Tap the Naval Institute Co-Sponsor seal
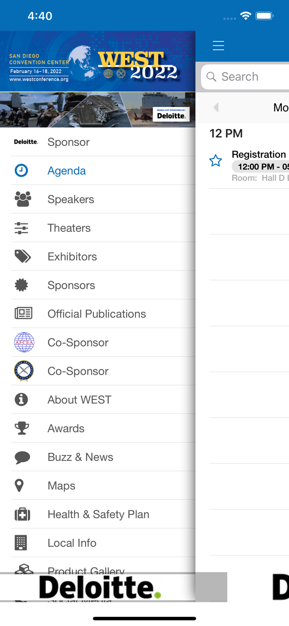Image resolution: width=289 pixels, height=626 pixels. point(24,371)
